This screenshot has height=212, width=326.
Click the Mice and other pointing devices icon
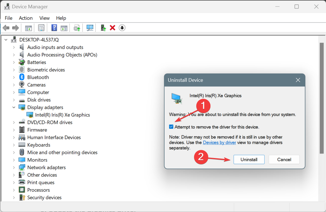(22, 152)
